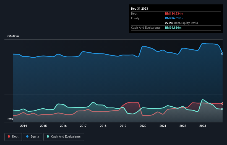Image resolution: width=227 pixels, height=145 pixels.
Task: Click the RM94.856m cash value
Action: [173, 28]
